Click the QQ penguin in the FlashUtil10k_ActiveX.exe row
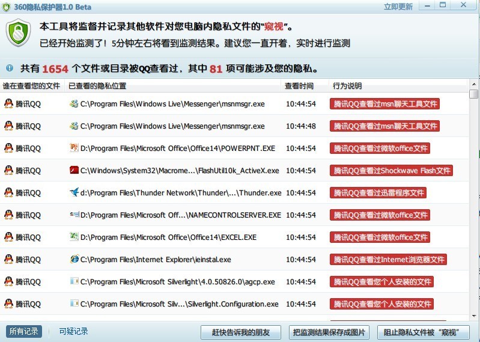 (x=8, y=170)
